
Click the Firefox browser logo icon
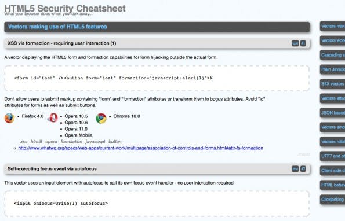click(x=9, y=118)
